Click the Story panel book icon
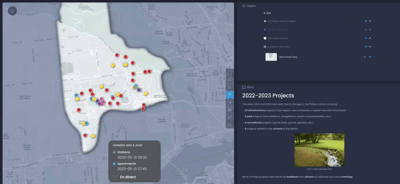 tap(243, 87)
